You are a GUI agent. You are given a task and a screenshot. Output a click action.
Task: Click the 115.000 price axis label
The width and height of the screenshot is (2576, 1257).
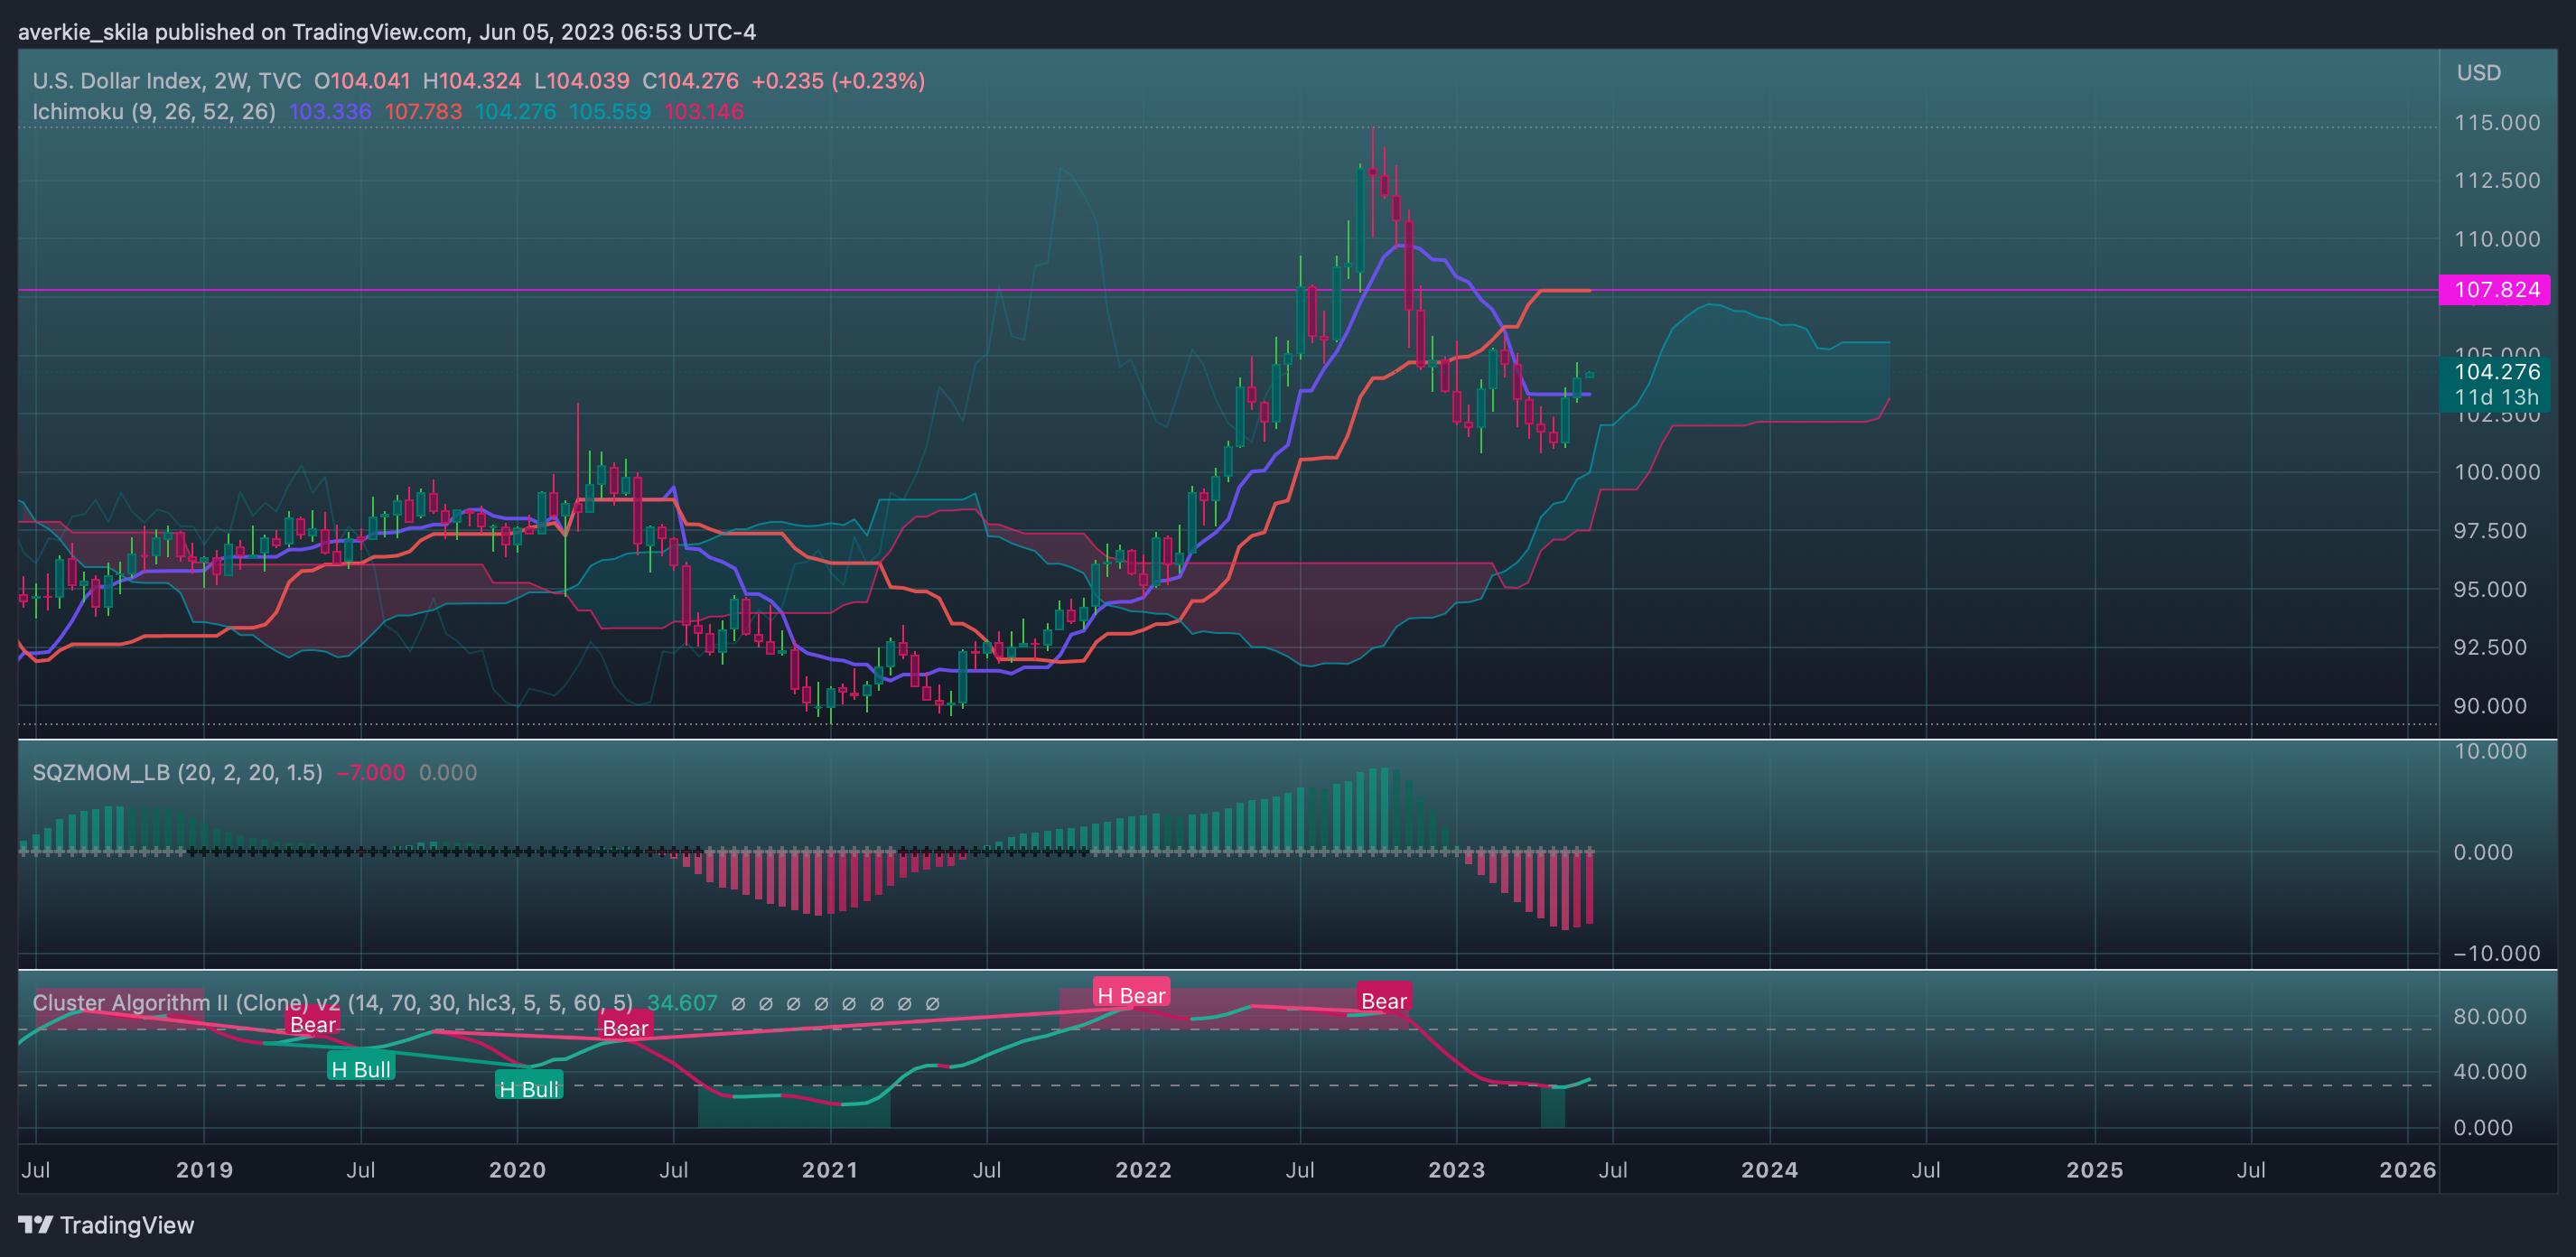pyautogui.click(x=2497, y=122)
